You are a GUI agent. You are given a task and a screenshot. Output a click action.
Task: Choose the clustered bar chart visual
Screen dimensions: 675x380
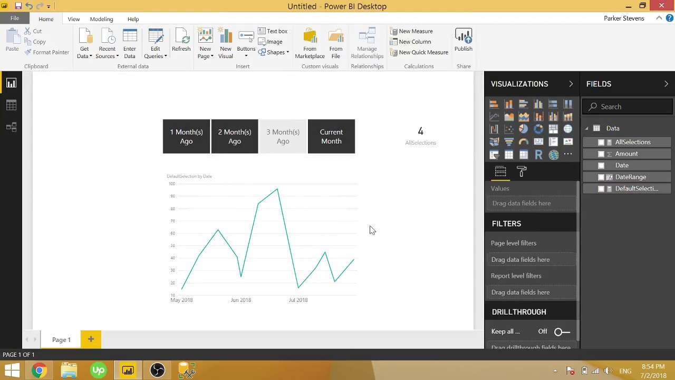[x=524, y=104]
